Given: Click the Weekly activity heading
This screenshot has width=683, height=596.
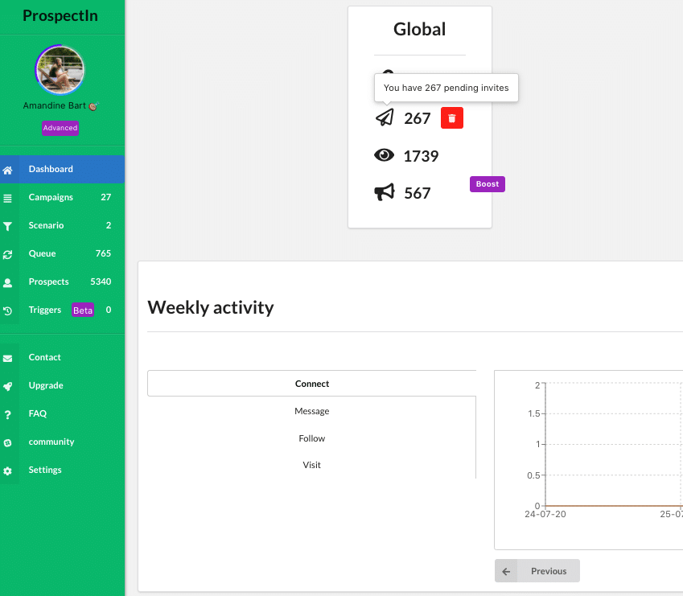Looking at the screenshot, I should (x=211, y=308).
